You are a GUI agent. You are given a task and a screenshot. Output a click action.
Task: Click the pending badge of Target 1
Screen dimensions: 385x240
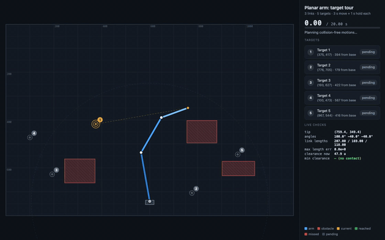click(368, 52)
